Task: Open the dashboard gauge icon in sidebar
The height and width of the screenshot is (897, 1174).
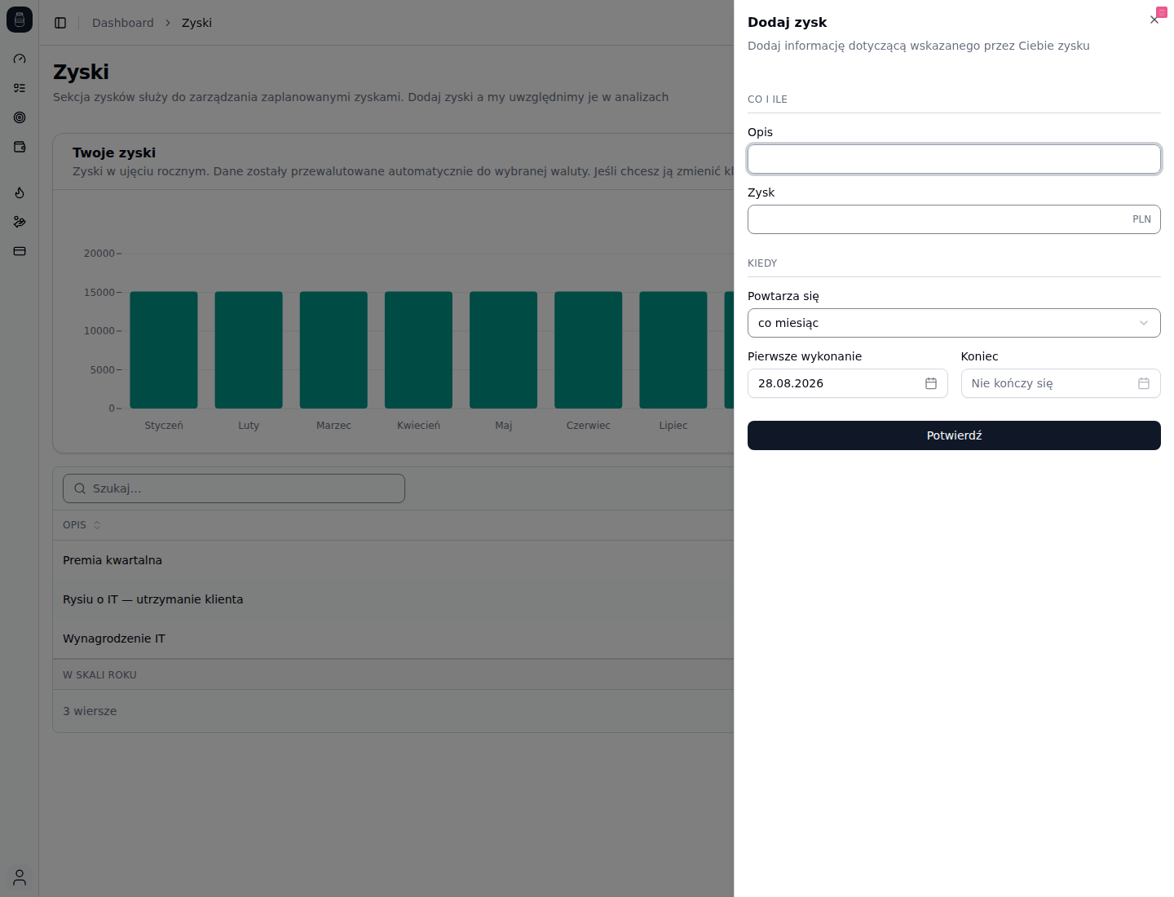Action: click(x=20, y=59)
